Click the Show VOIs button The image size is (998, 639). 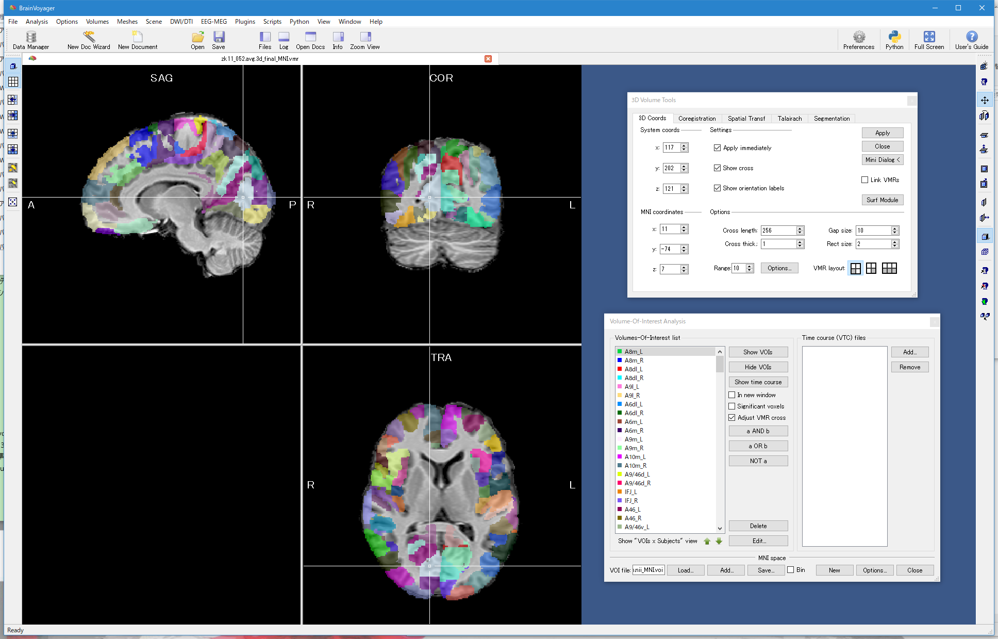point(758,352)
